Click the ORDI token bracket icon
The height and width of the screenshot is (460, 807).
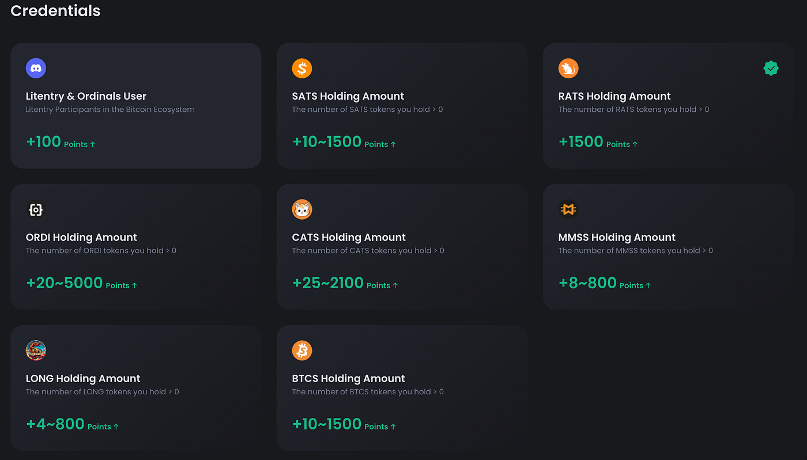36,210
